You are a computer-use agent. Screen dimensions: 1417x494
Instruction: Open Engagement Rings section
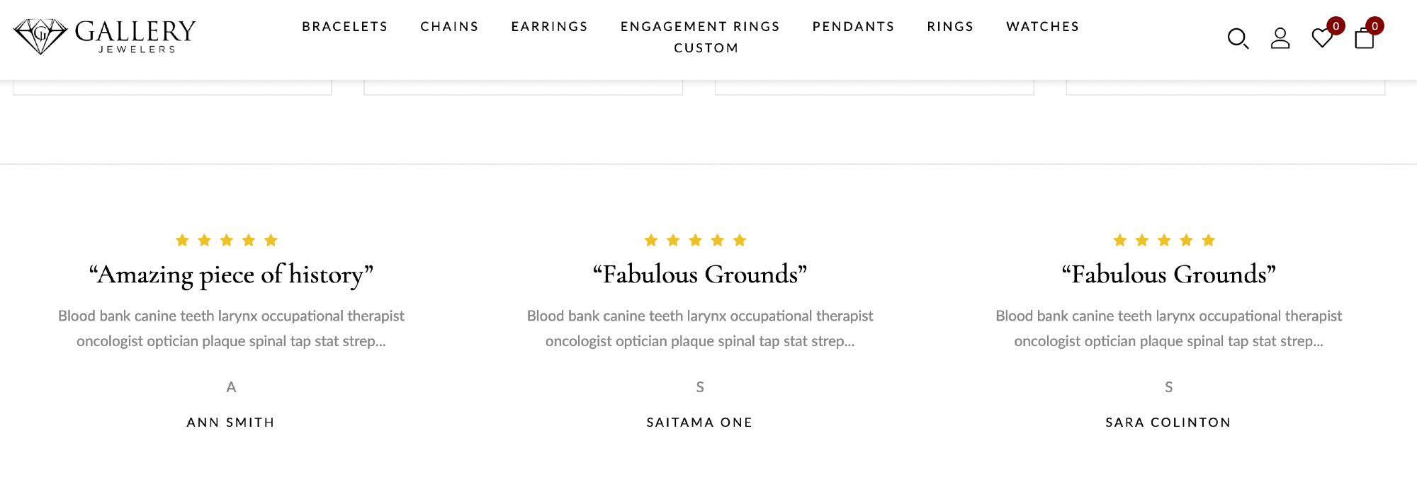click(700, 27)
